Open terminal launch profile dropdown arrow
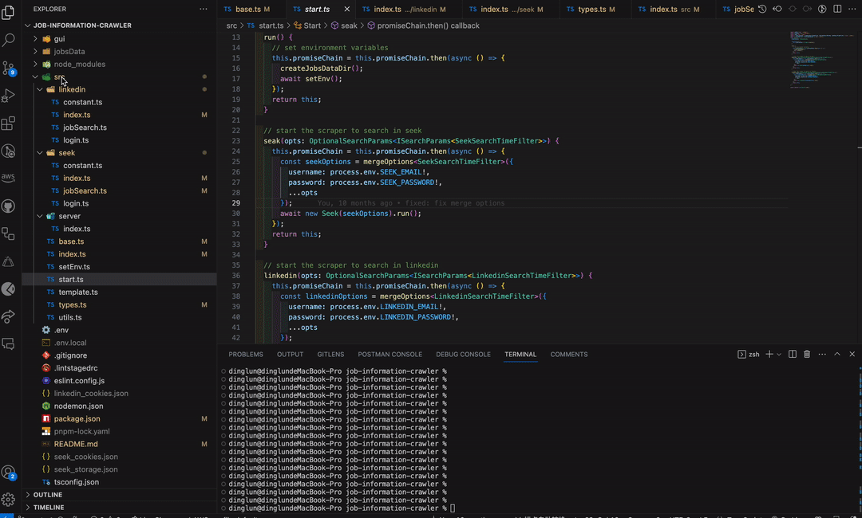862x518 pixels. 779,355
